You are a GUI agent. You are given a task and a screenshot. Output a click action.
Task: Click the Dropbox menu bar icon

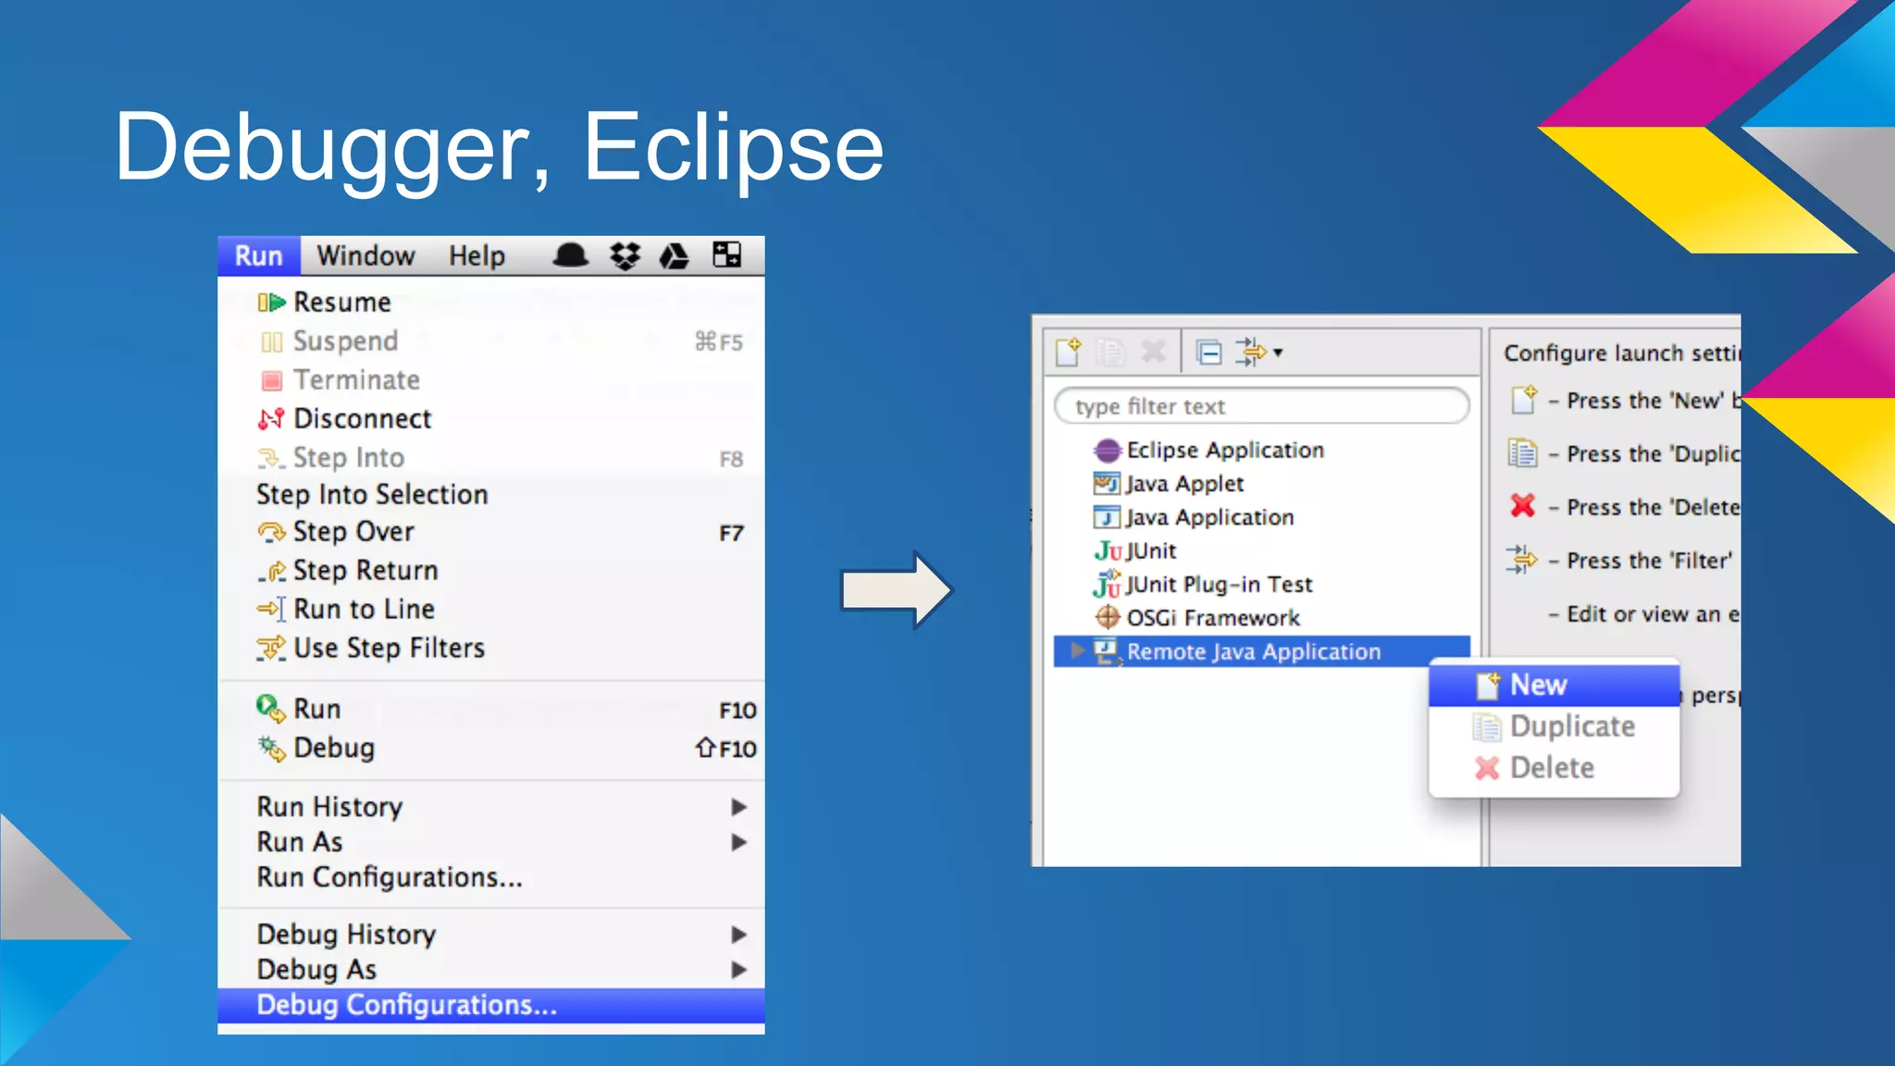625,255
